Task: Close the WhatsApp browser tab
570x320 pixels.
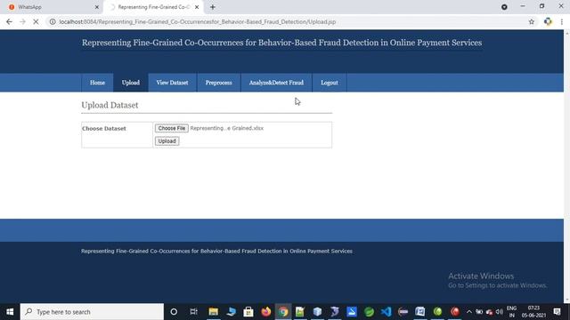Action: point(97,7)
